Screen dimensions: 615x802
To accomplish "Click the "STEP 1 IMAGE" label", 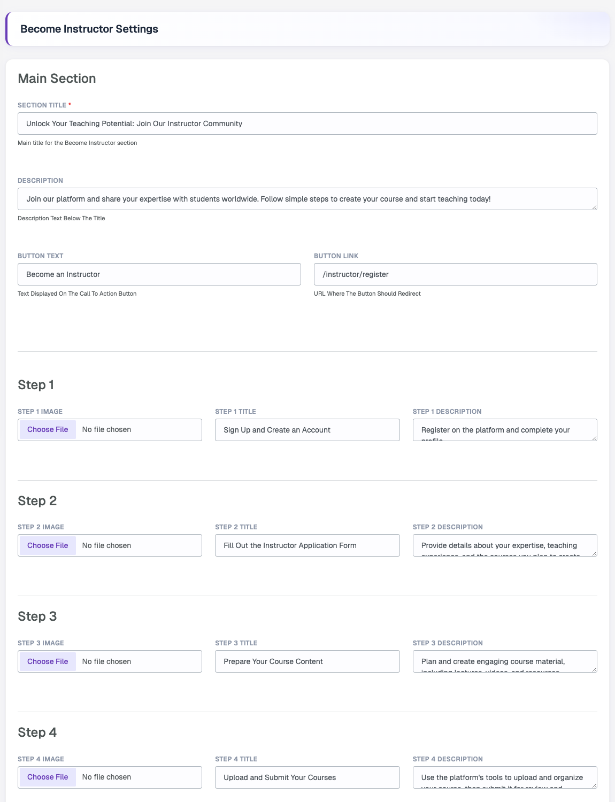I will click(40, 412).
